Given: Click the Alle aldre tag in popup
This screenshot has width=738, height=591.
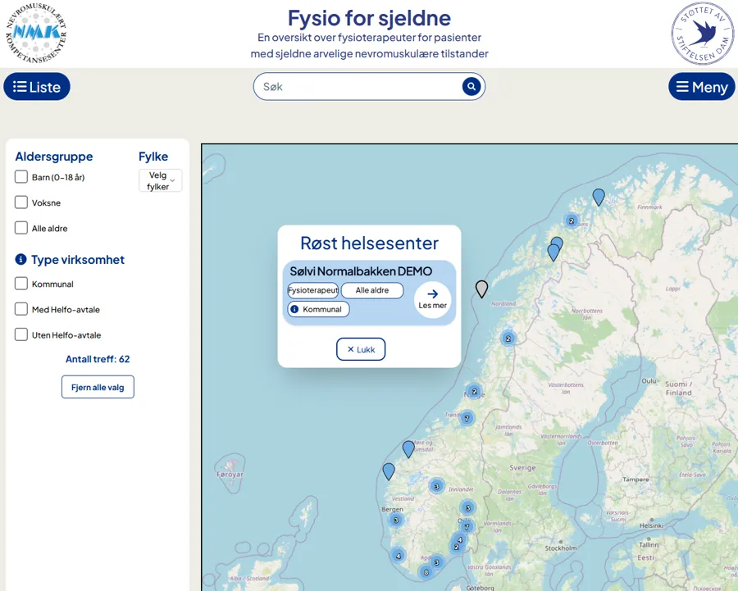Looking at the screenshot, I should coord(371,290).
